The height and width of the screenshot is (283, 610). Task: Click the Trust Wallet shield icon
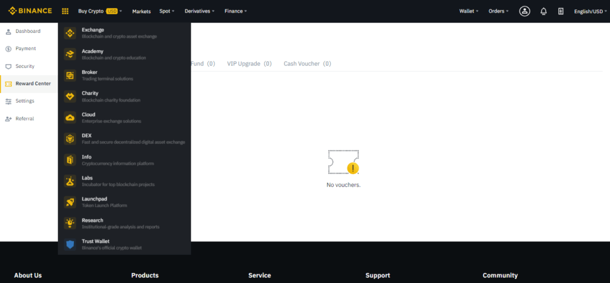[x=70, y=244]
